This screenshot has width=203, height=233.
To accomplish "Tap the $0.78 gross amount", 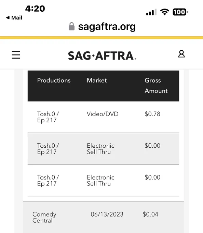I will tap(152, 114).
